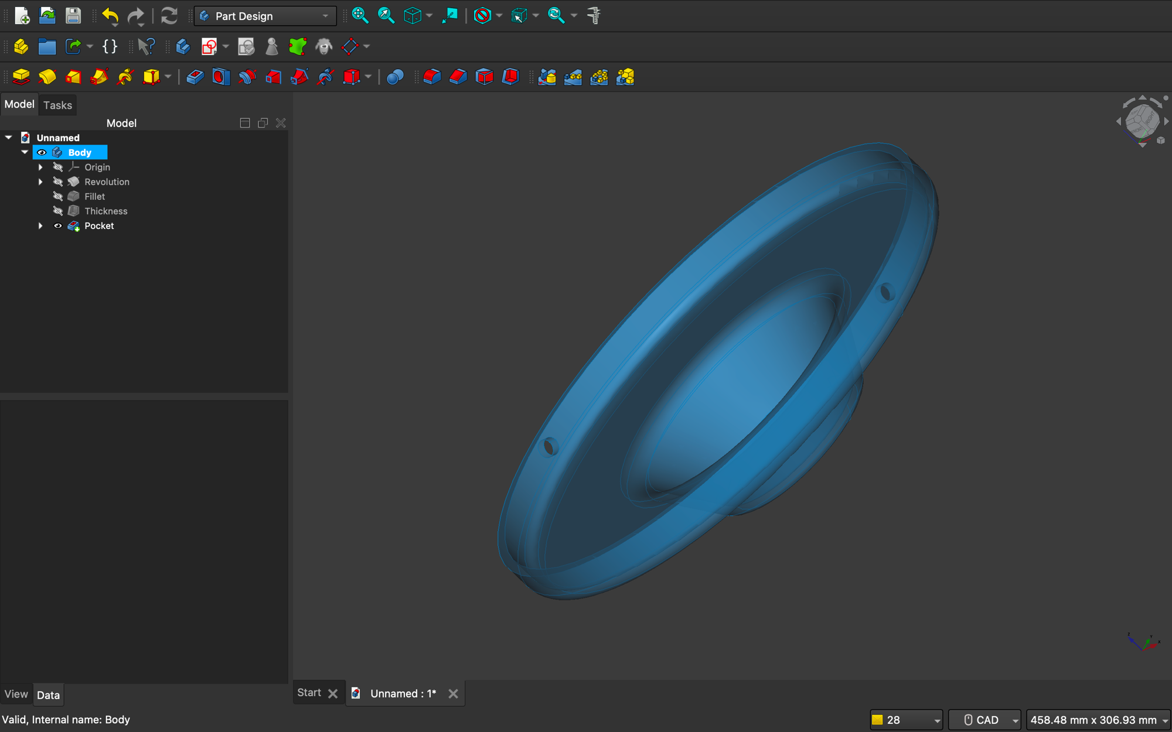
Task: Open the units dropdown showing CAD
Action: pyautogui.click(x=985, y=720)
